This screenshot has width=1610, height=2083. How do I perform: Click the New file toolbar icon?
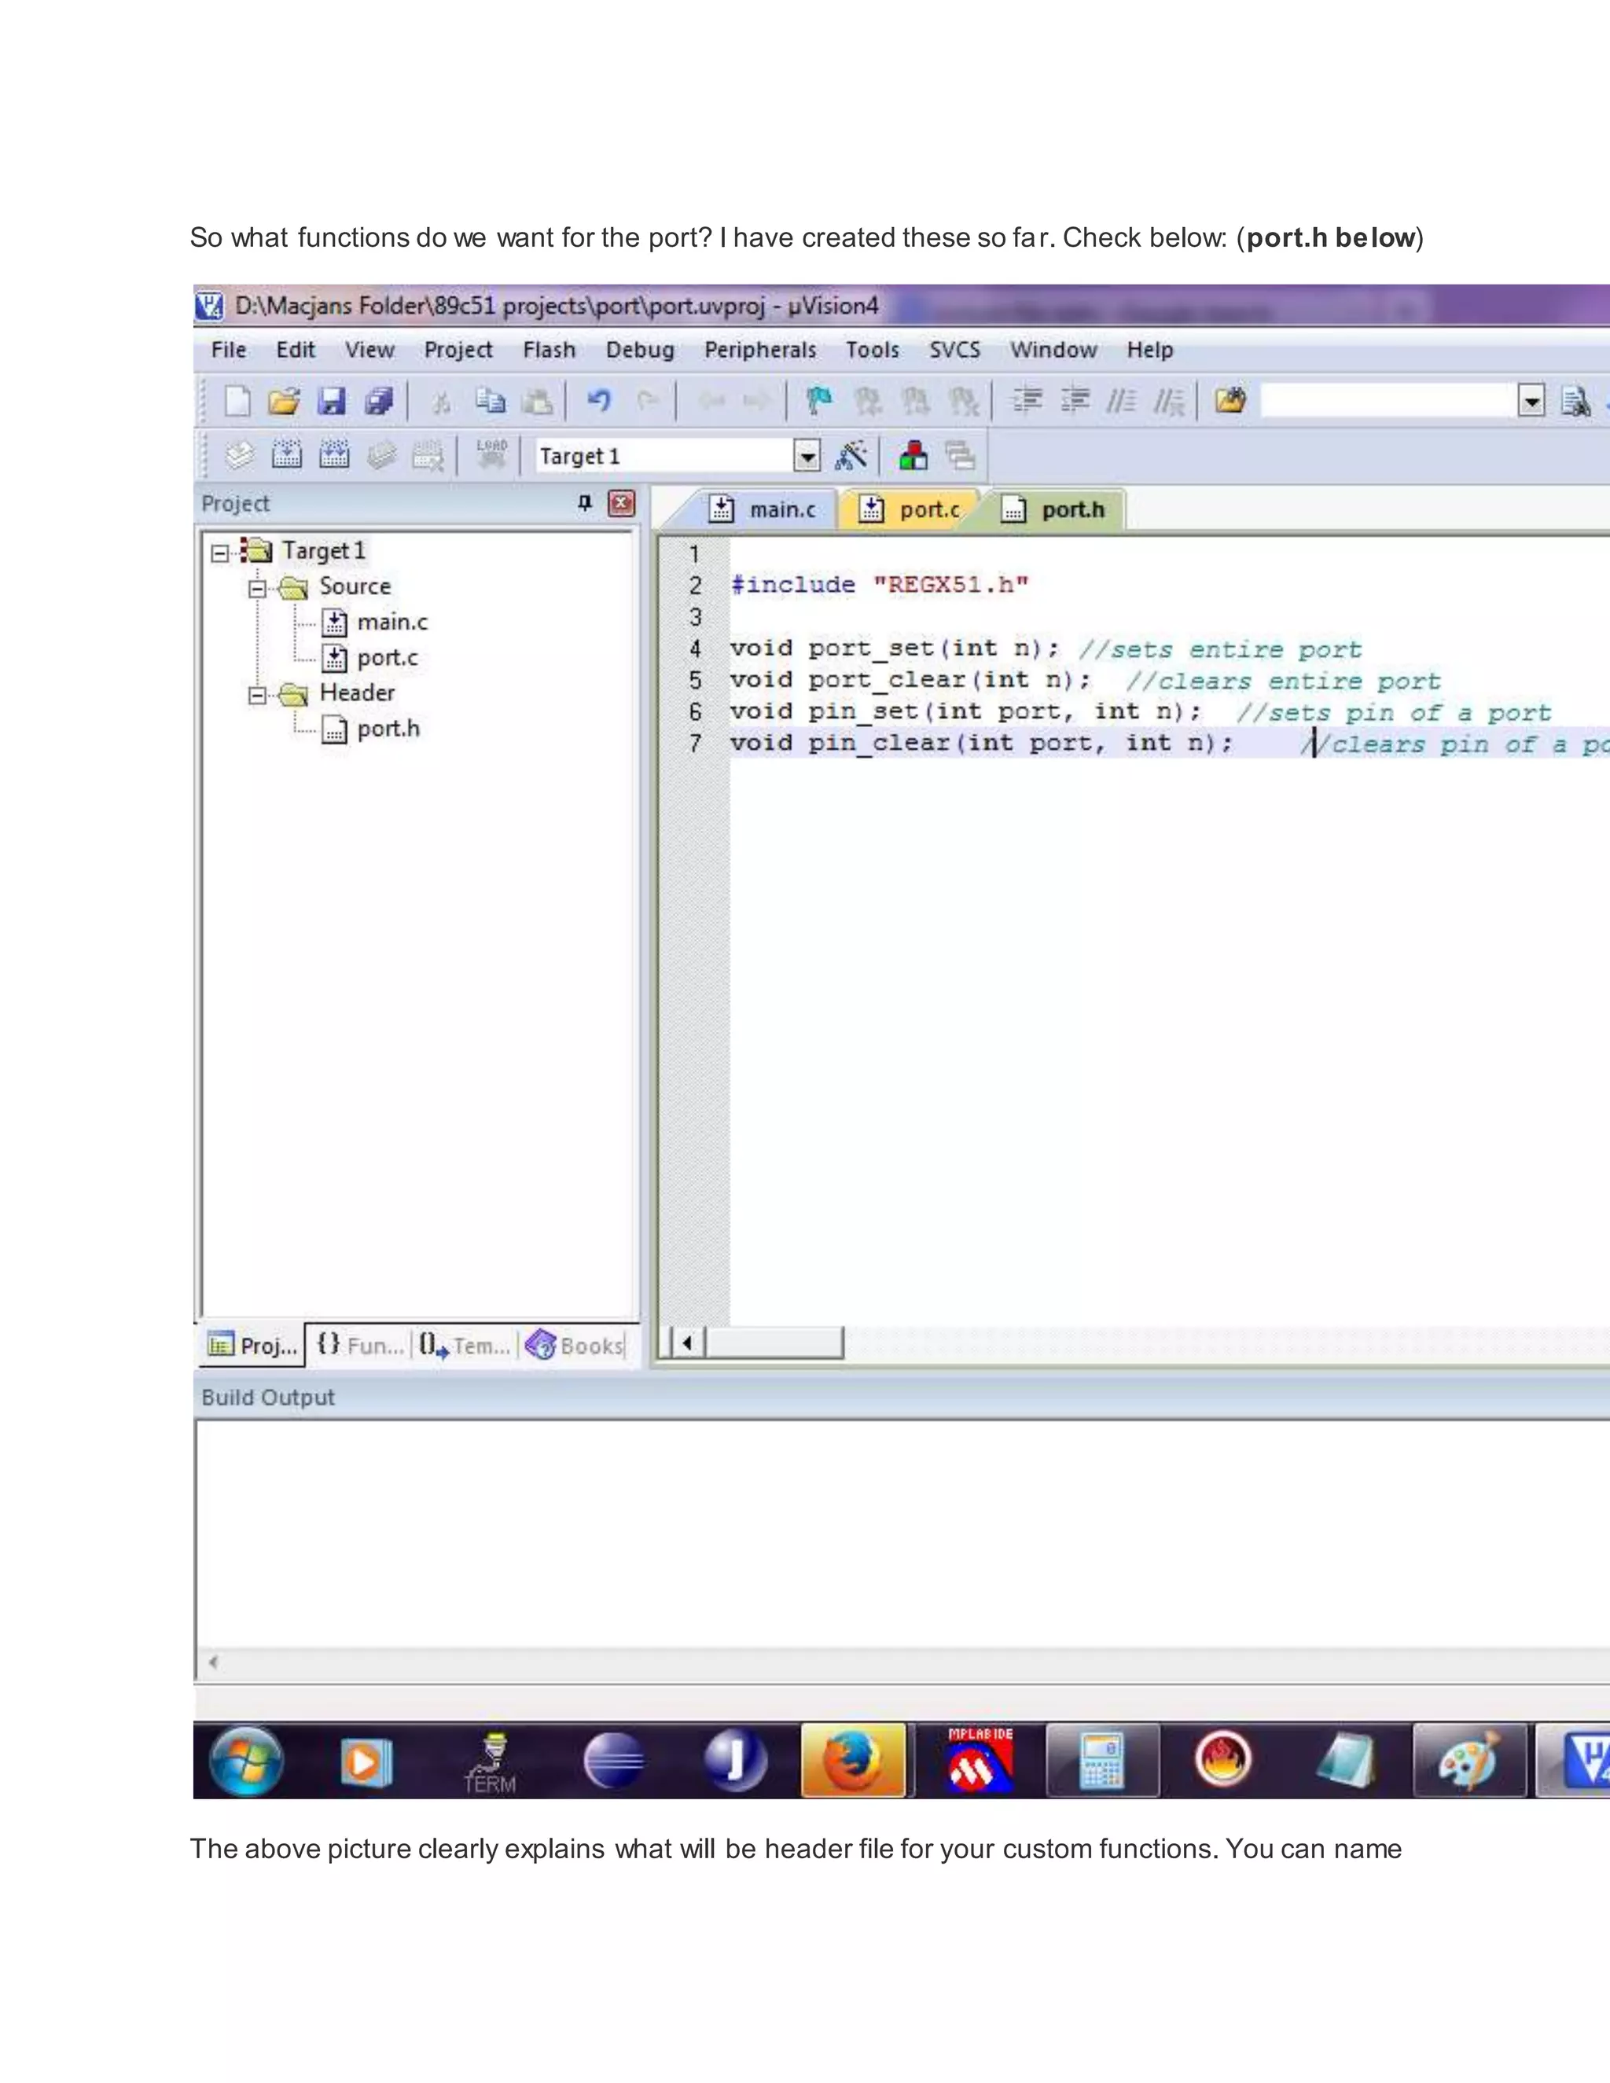tap(237, 402)
